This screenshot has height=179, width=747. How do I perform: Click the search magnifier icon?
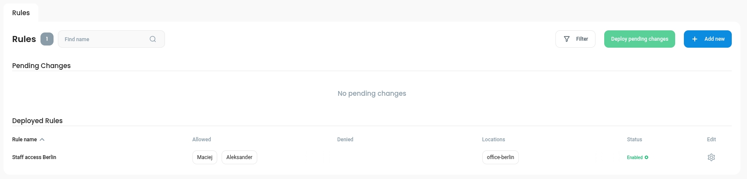153,39
